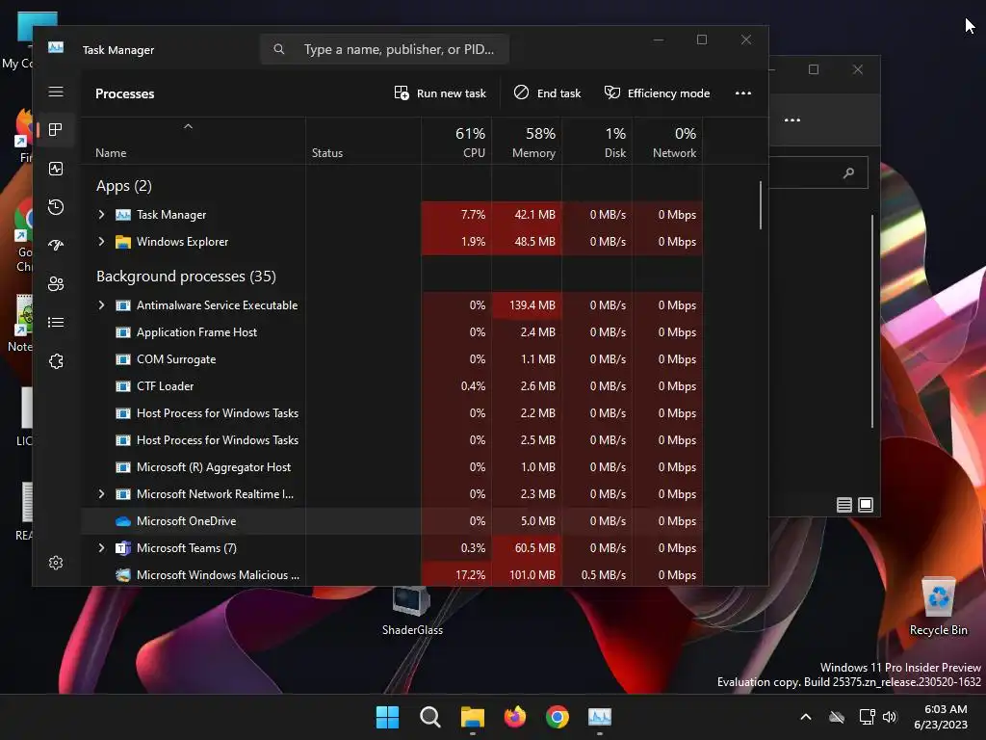Image resolution: width=986 pixels, height=740 pixels.
Task: Click the search box in background window
Action: tap(818, 172)
